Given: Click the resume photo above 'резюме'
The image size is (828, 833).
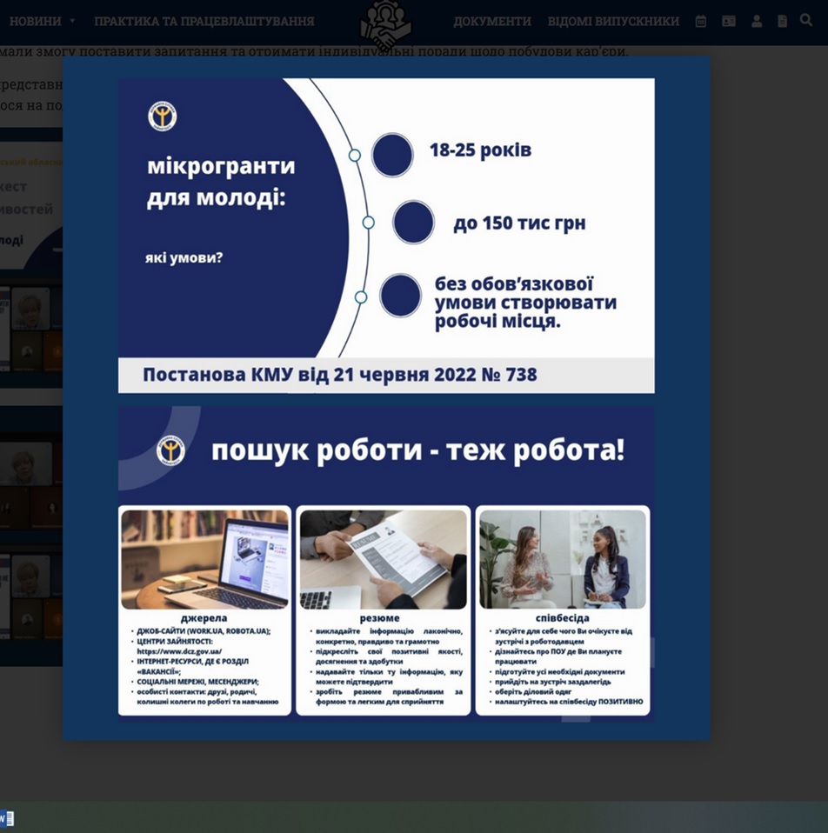Looking at the screenshot, I should point(384,559).
